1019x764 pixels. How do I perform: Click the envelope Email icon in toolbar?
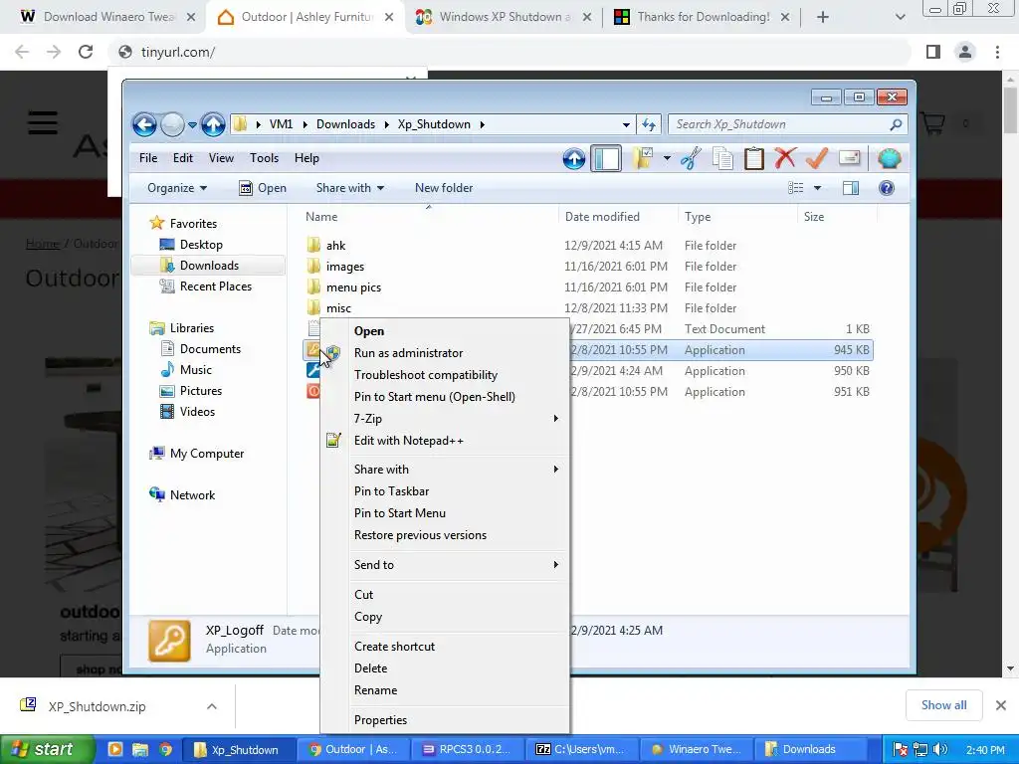click(x=850, y=158)
